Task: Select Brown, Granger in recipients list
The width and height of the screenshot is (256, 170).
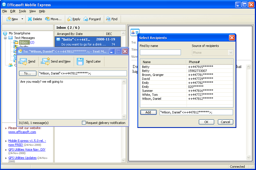Action: pyautogui.click(x=187, y=75)
